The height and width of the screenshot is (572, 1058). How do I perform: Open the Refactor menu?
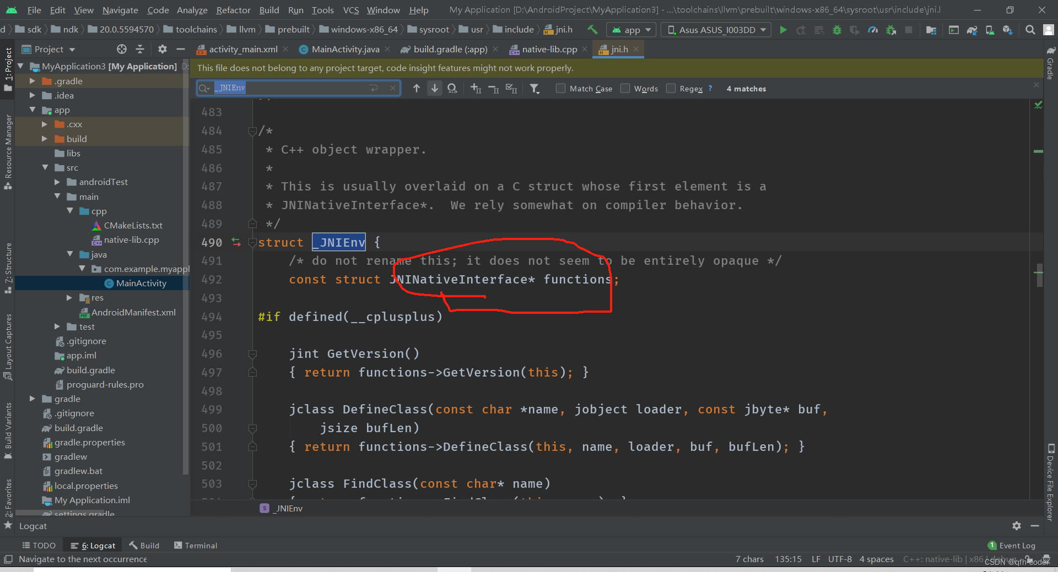point(233,10)
